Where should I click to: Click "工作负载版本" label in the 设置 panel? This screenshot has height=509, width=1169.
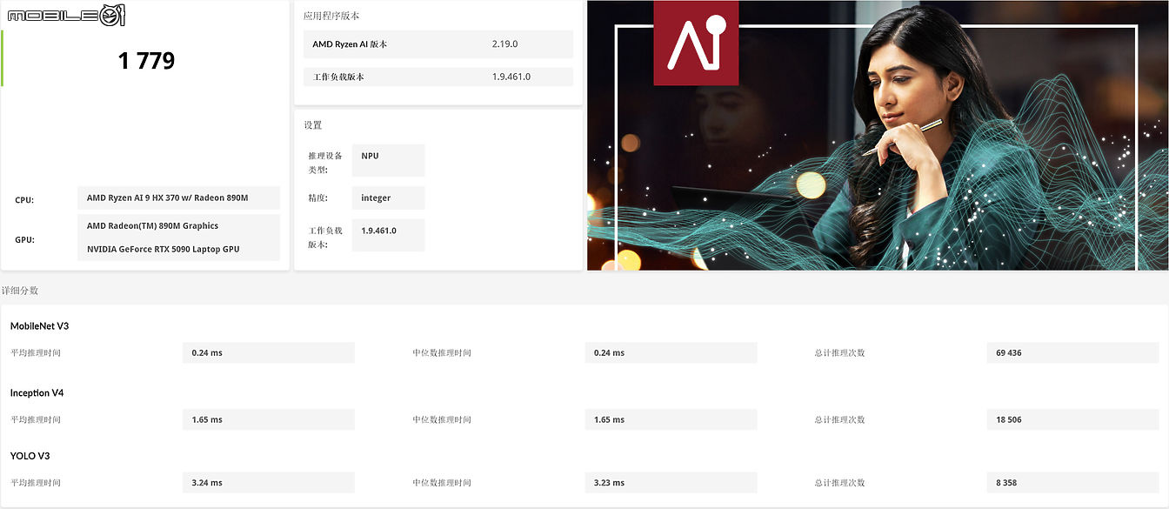[x=325, y=238]
